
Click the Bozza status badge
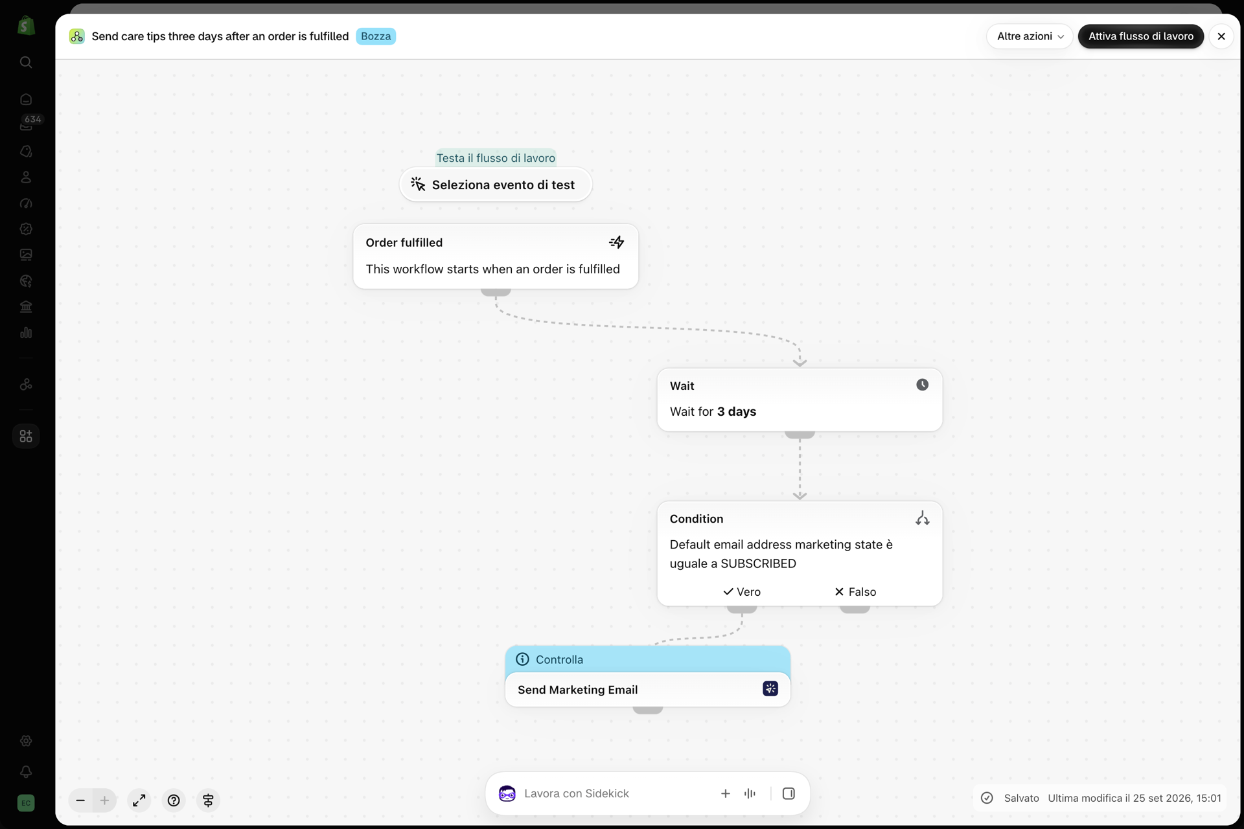point(376,36)
